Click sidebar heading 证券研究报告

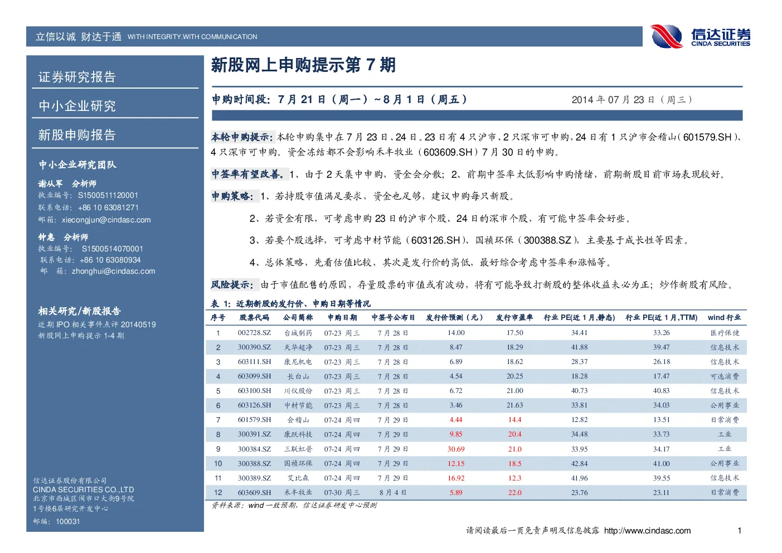tap(77, 77)
